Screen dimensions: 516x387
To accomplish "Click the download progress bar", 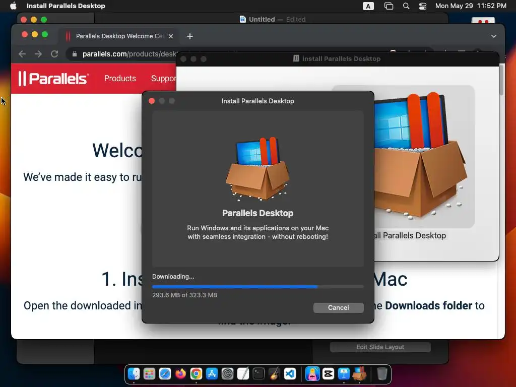I will point(257,287).
